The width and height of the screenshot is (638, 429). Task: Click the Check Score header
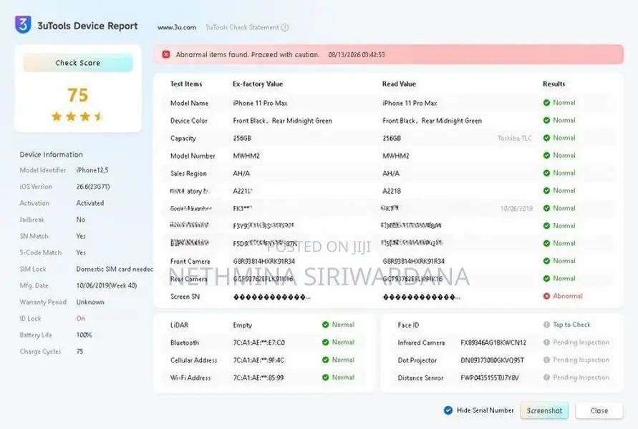point(78,63)
